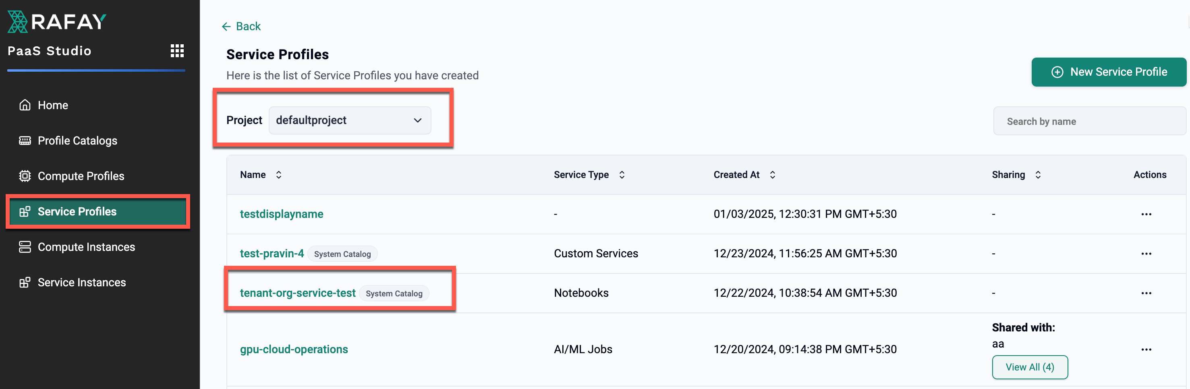This screenshot has height=389, width=1190.
Task: Open the gpu-cloud-operations profile
Action: click(x=294, y=349)
